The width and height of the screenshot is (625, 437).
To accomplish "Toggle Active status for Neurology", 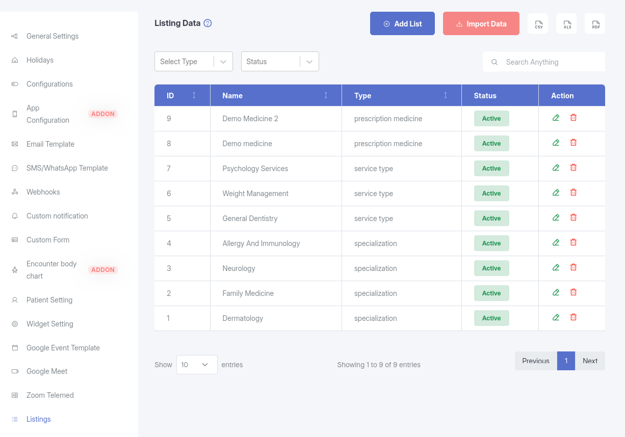I will tap(491, 268).
